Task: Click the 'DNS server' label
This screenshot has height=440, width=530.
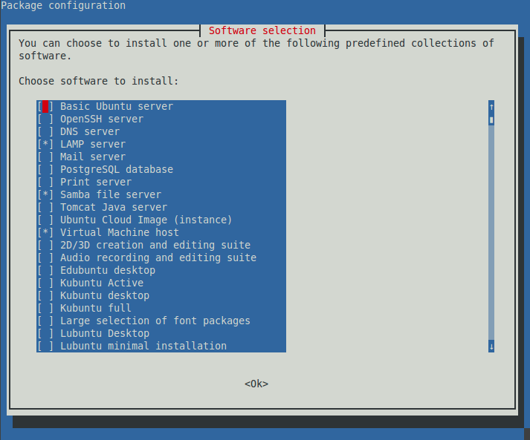Action: tap(90, 131)
